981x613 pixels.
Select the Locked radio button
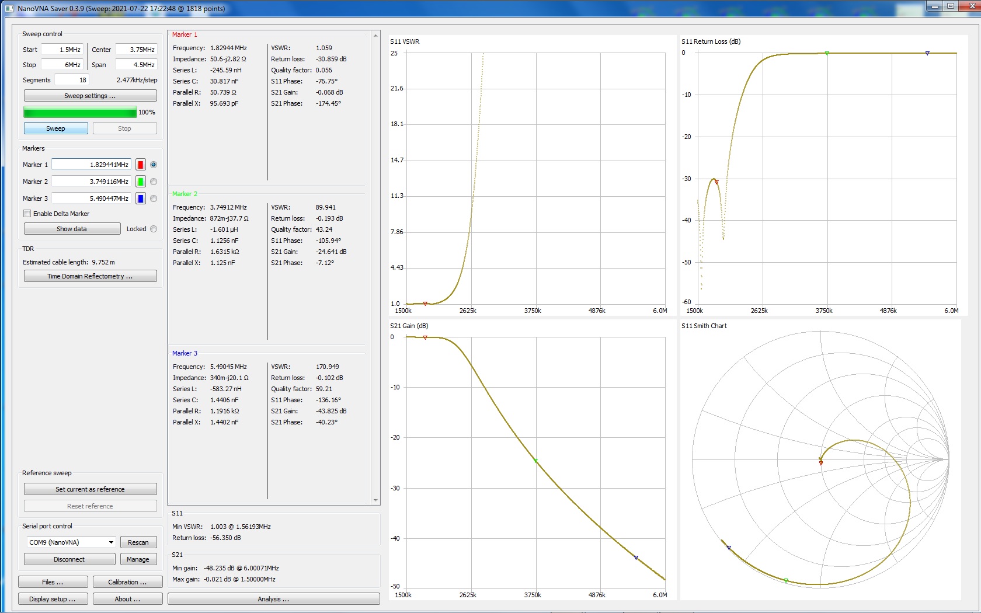coord(154,229)
